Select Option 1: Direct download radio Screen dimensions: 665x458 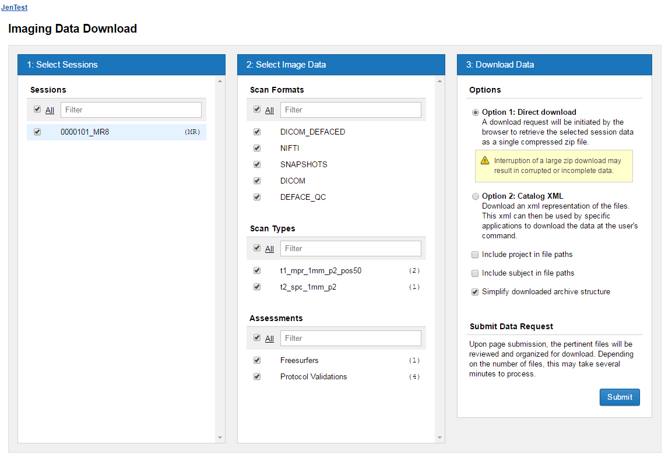[x=476, y=112]
